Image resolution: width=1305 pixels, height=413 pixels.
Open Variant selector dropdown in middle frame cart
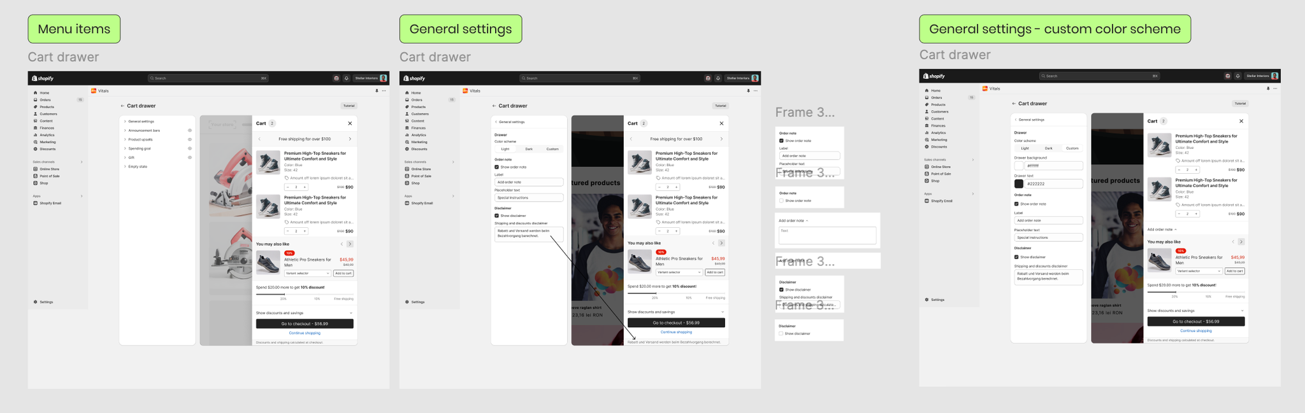[x=679, y=272]
